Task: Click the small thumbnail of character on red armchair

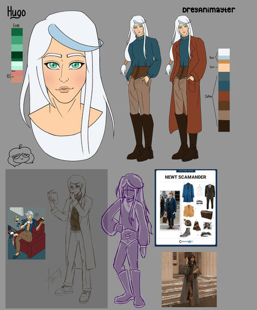Action: point(27,233)
